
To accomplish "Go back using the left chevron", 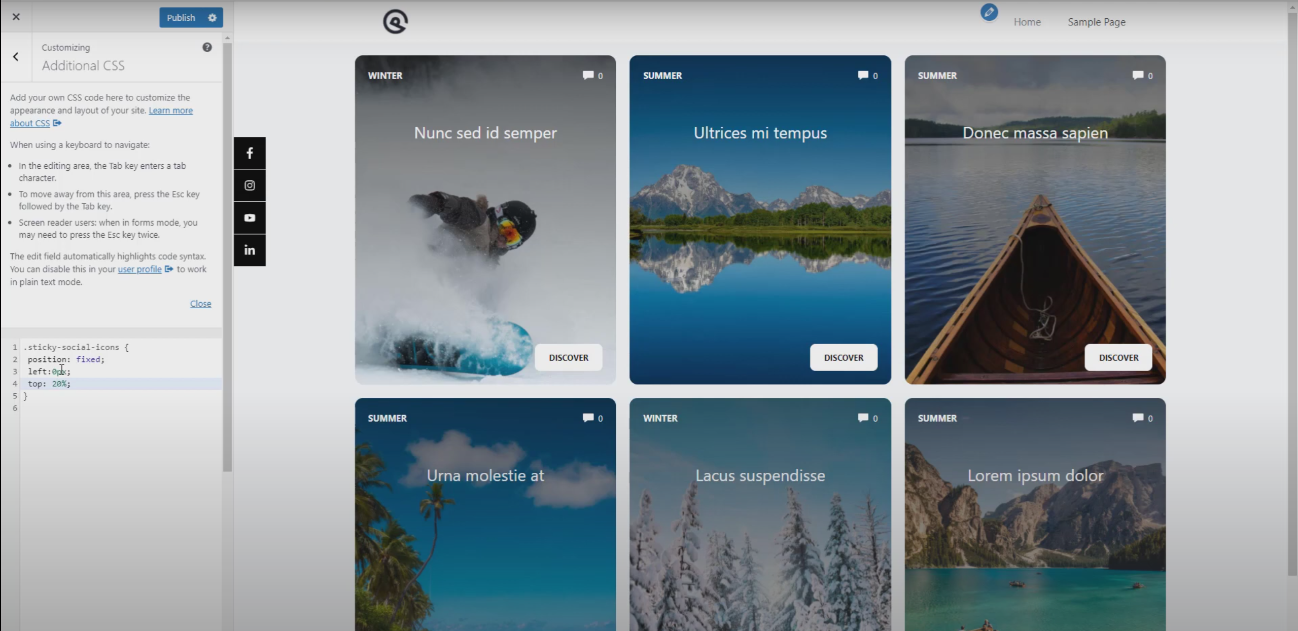I will click(x=16, y=57).
